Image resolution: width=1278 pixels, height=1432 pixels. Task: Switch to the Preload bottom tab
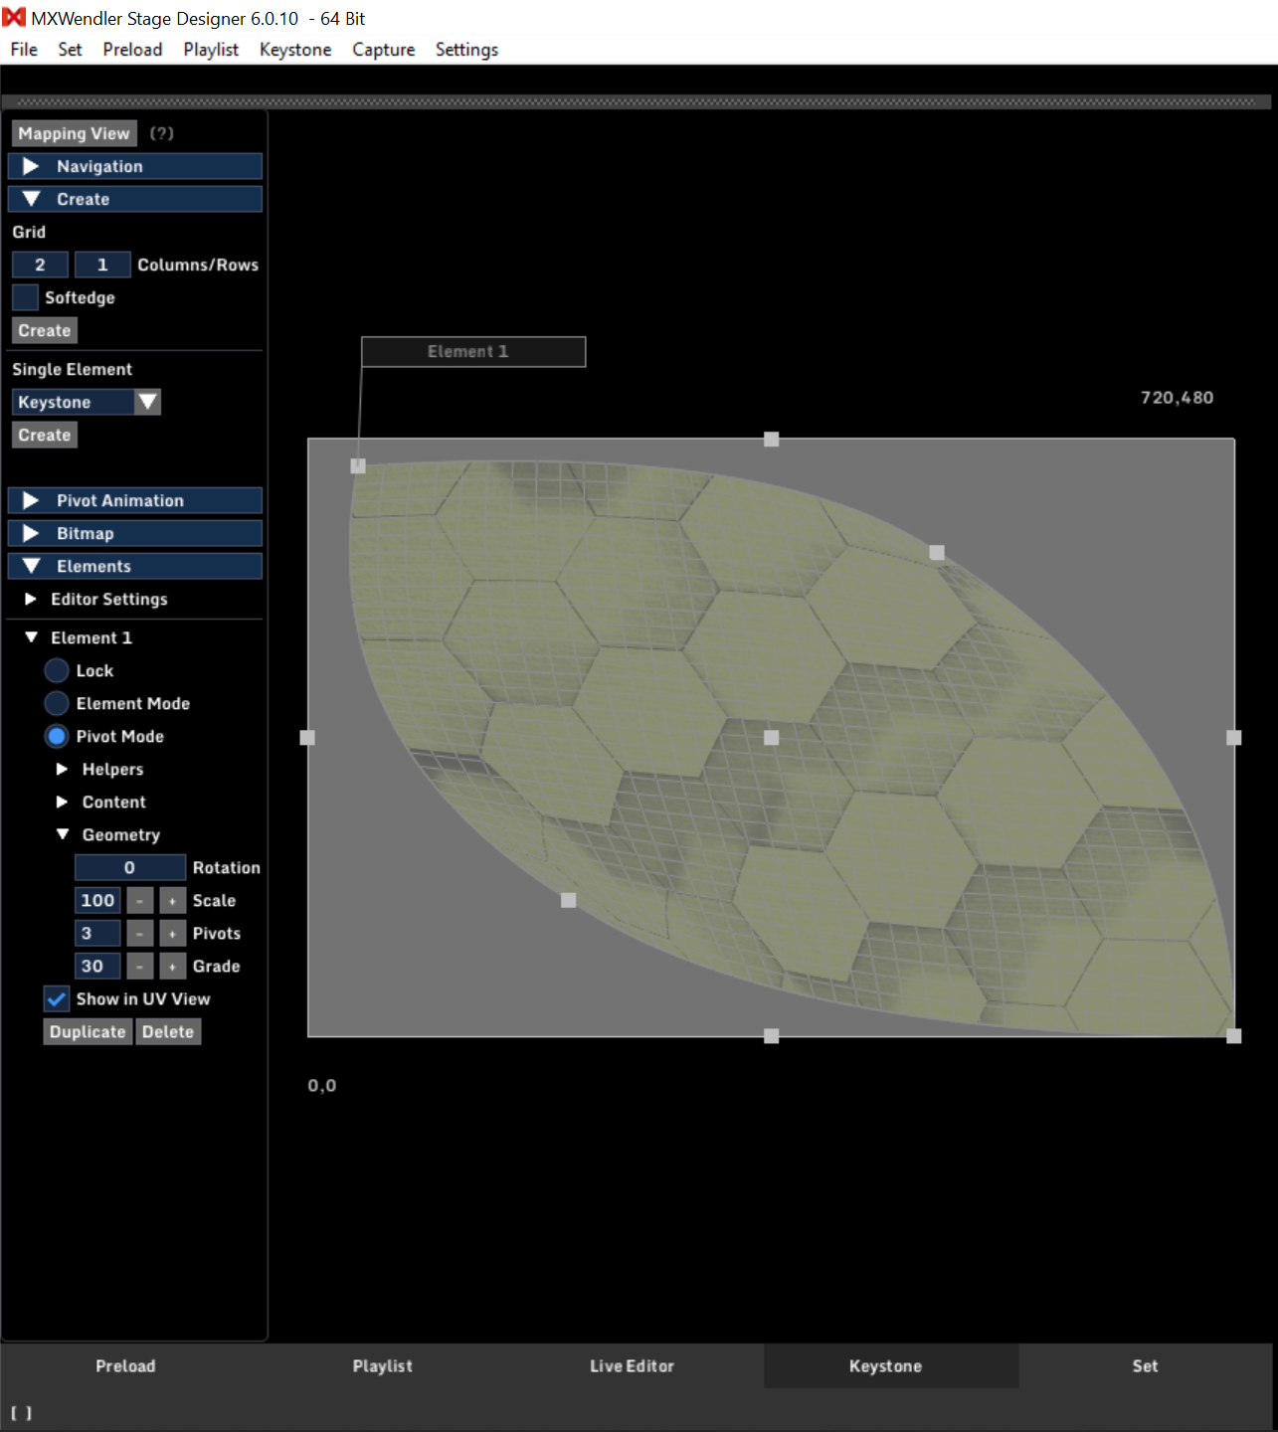tap(125, 1365)
